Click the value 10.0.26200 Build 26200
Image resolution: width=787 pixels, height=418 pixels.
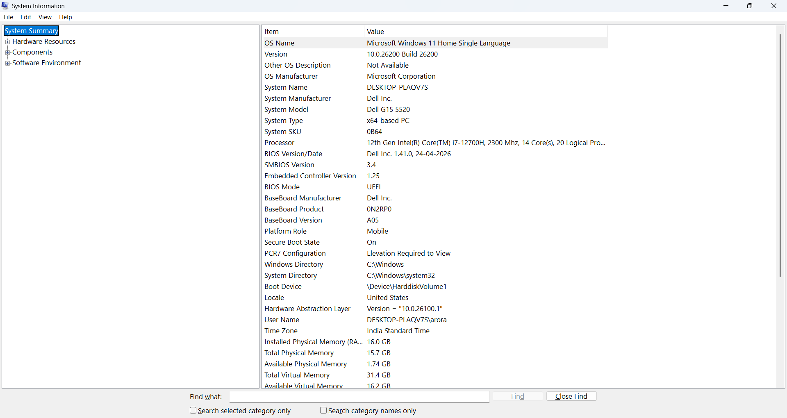coord(403,54)
